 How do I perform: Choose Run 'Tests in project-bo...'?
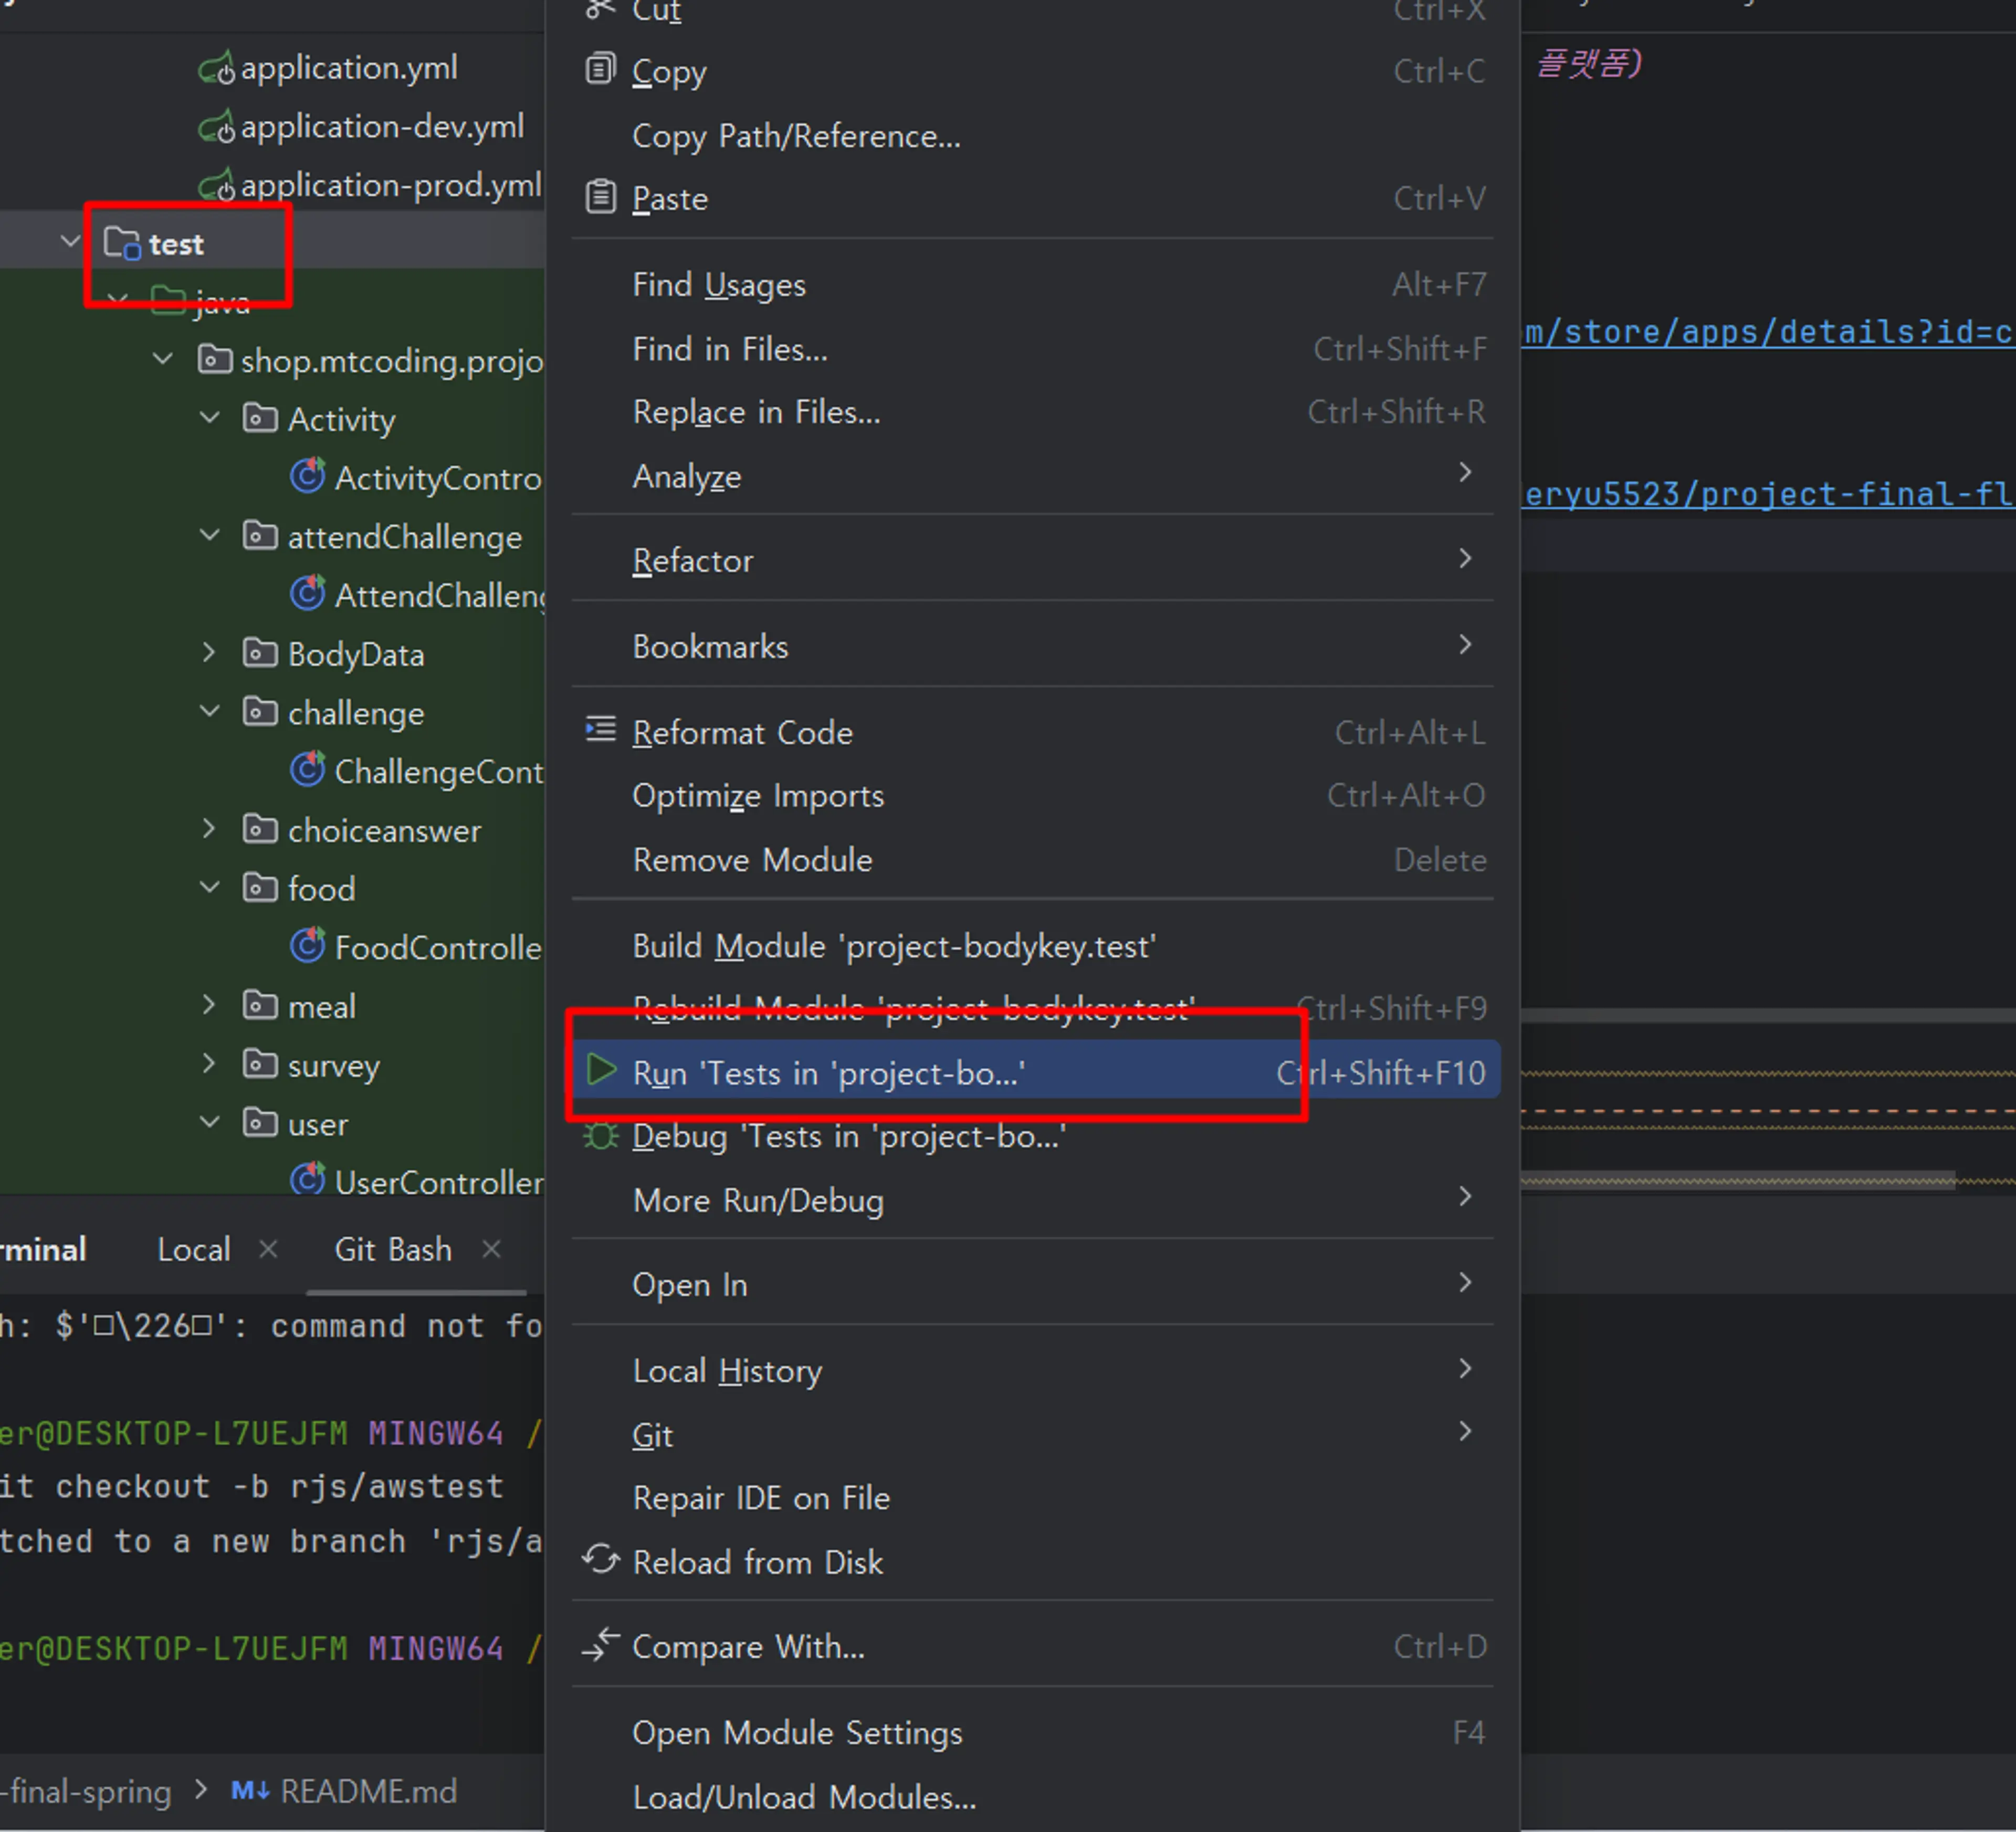pyautogui.click(x=1036, y=1072)
